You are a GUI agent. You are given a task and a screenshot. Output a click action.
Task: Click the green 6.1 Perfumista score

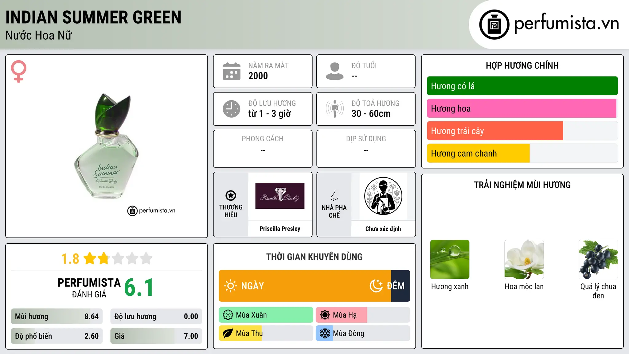click(139, 288)
